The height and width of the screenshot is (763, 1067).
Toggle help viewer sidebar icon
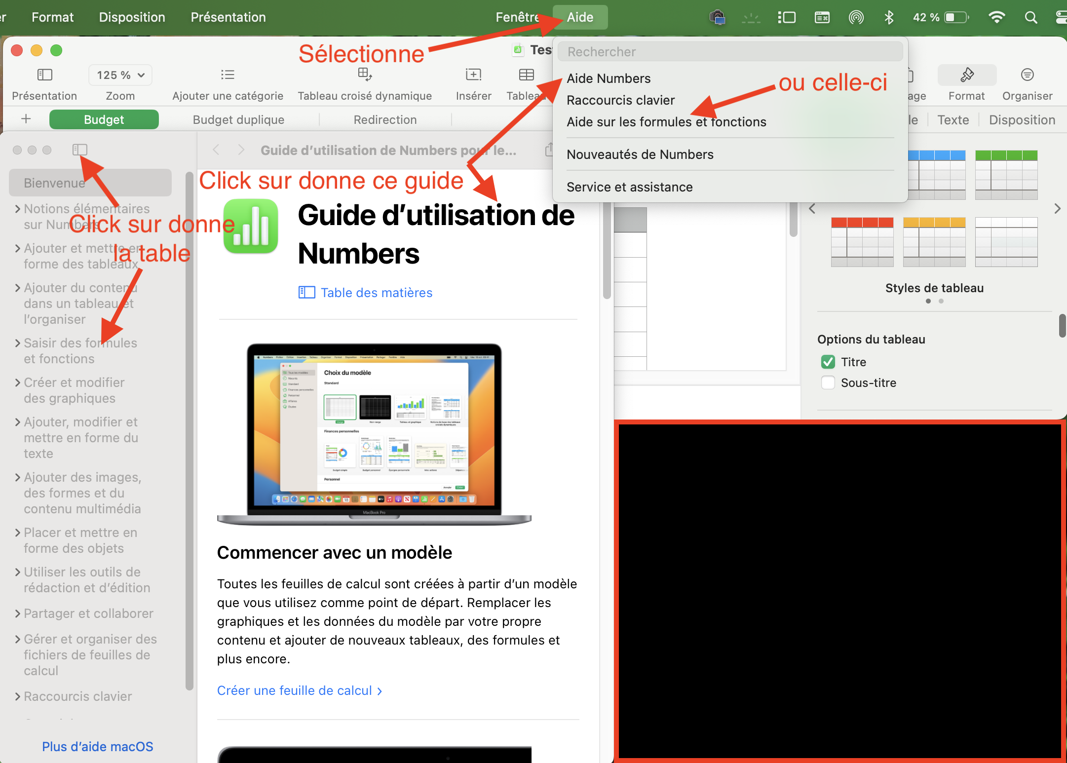[79, 150]
